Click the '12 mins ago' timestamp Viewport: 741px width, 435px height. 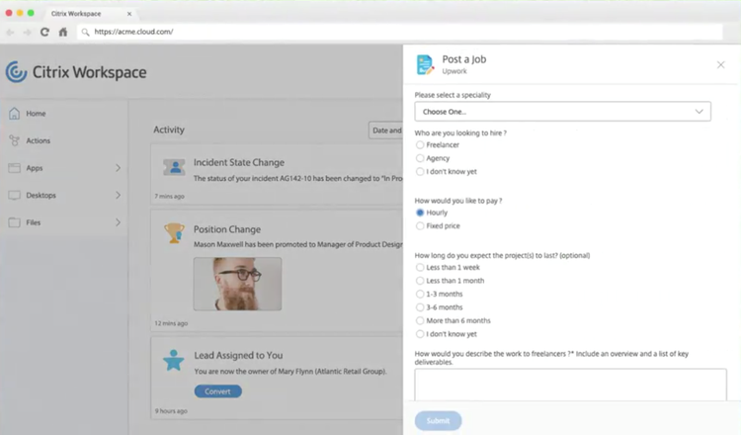(171, 323)
